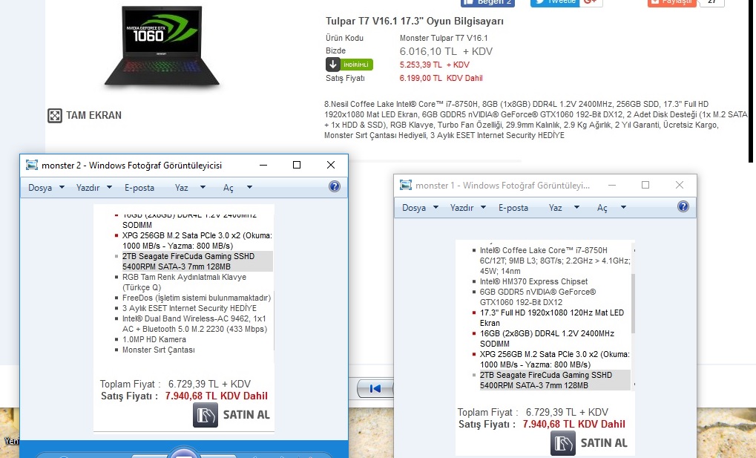Click sale price 6.199,00 TL KDV Dahil
756x458 pixels.
point(441,78)
